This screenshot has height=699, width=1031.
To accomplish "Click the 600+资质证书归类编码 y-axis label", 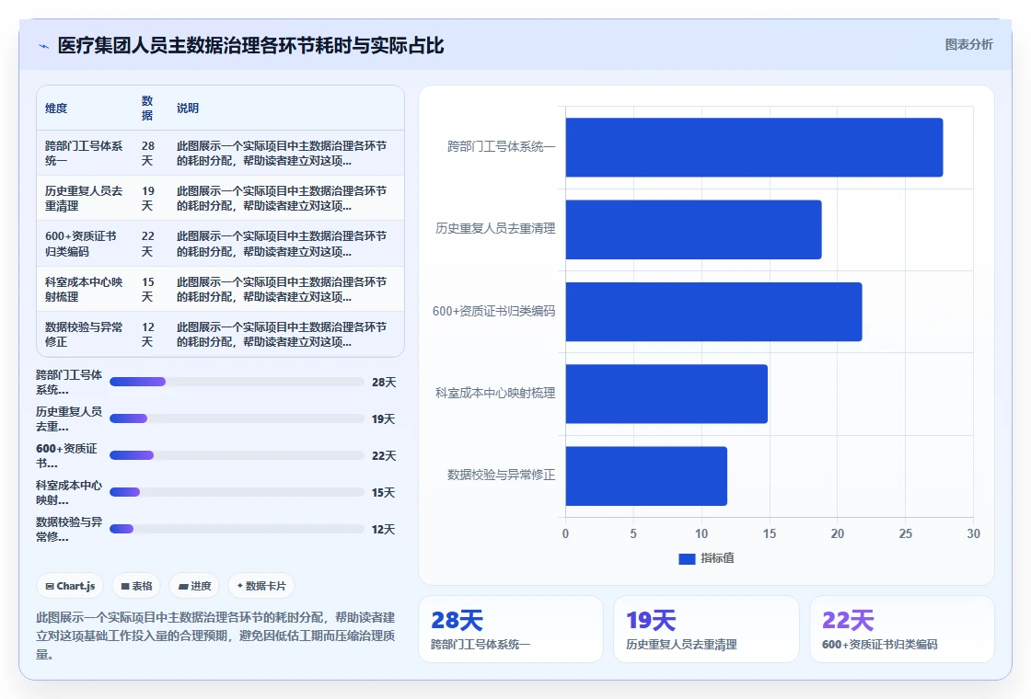I will (493, 311).
